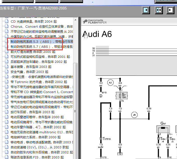Select 电控无级自动变速箱 multitronic 01J entry
This screenshot has height=159, width=177.
click(42, 132)
